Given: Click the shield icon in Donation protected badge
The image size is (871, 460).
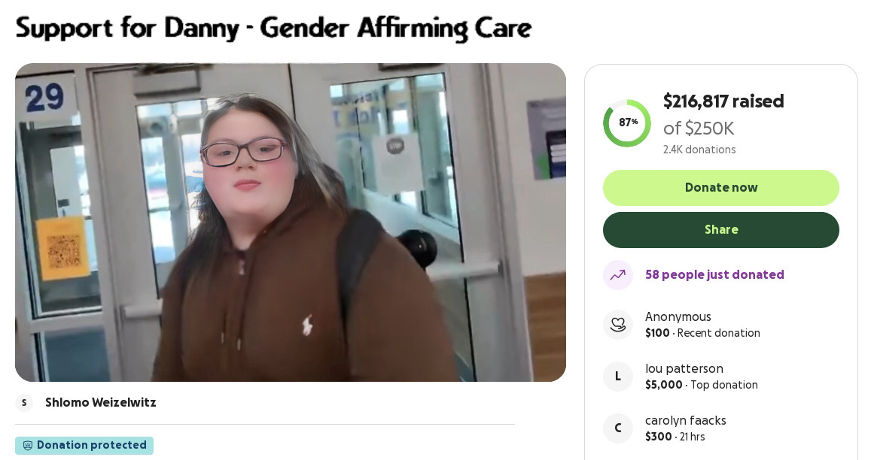Looking at the screenshot, I should coord(27,445).
